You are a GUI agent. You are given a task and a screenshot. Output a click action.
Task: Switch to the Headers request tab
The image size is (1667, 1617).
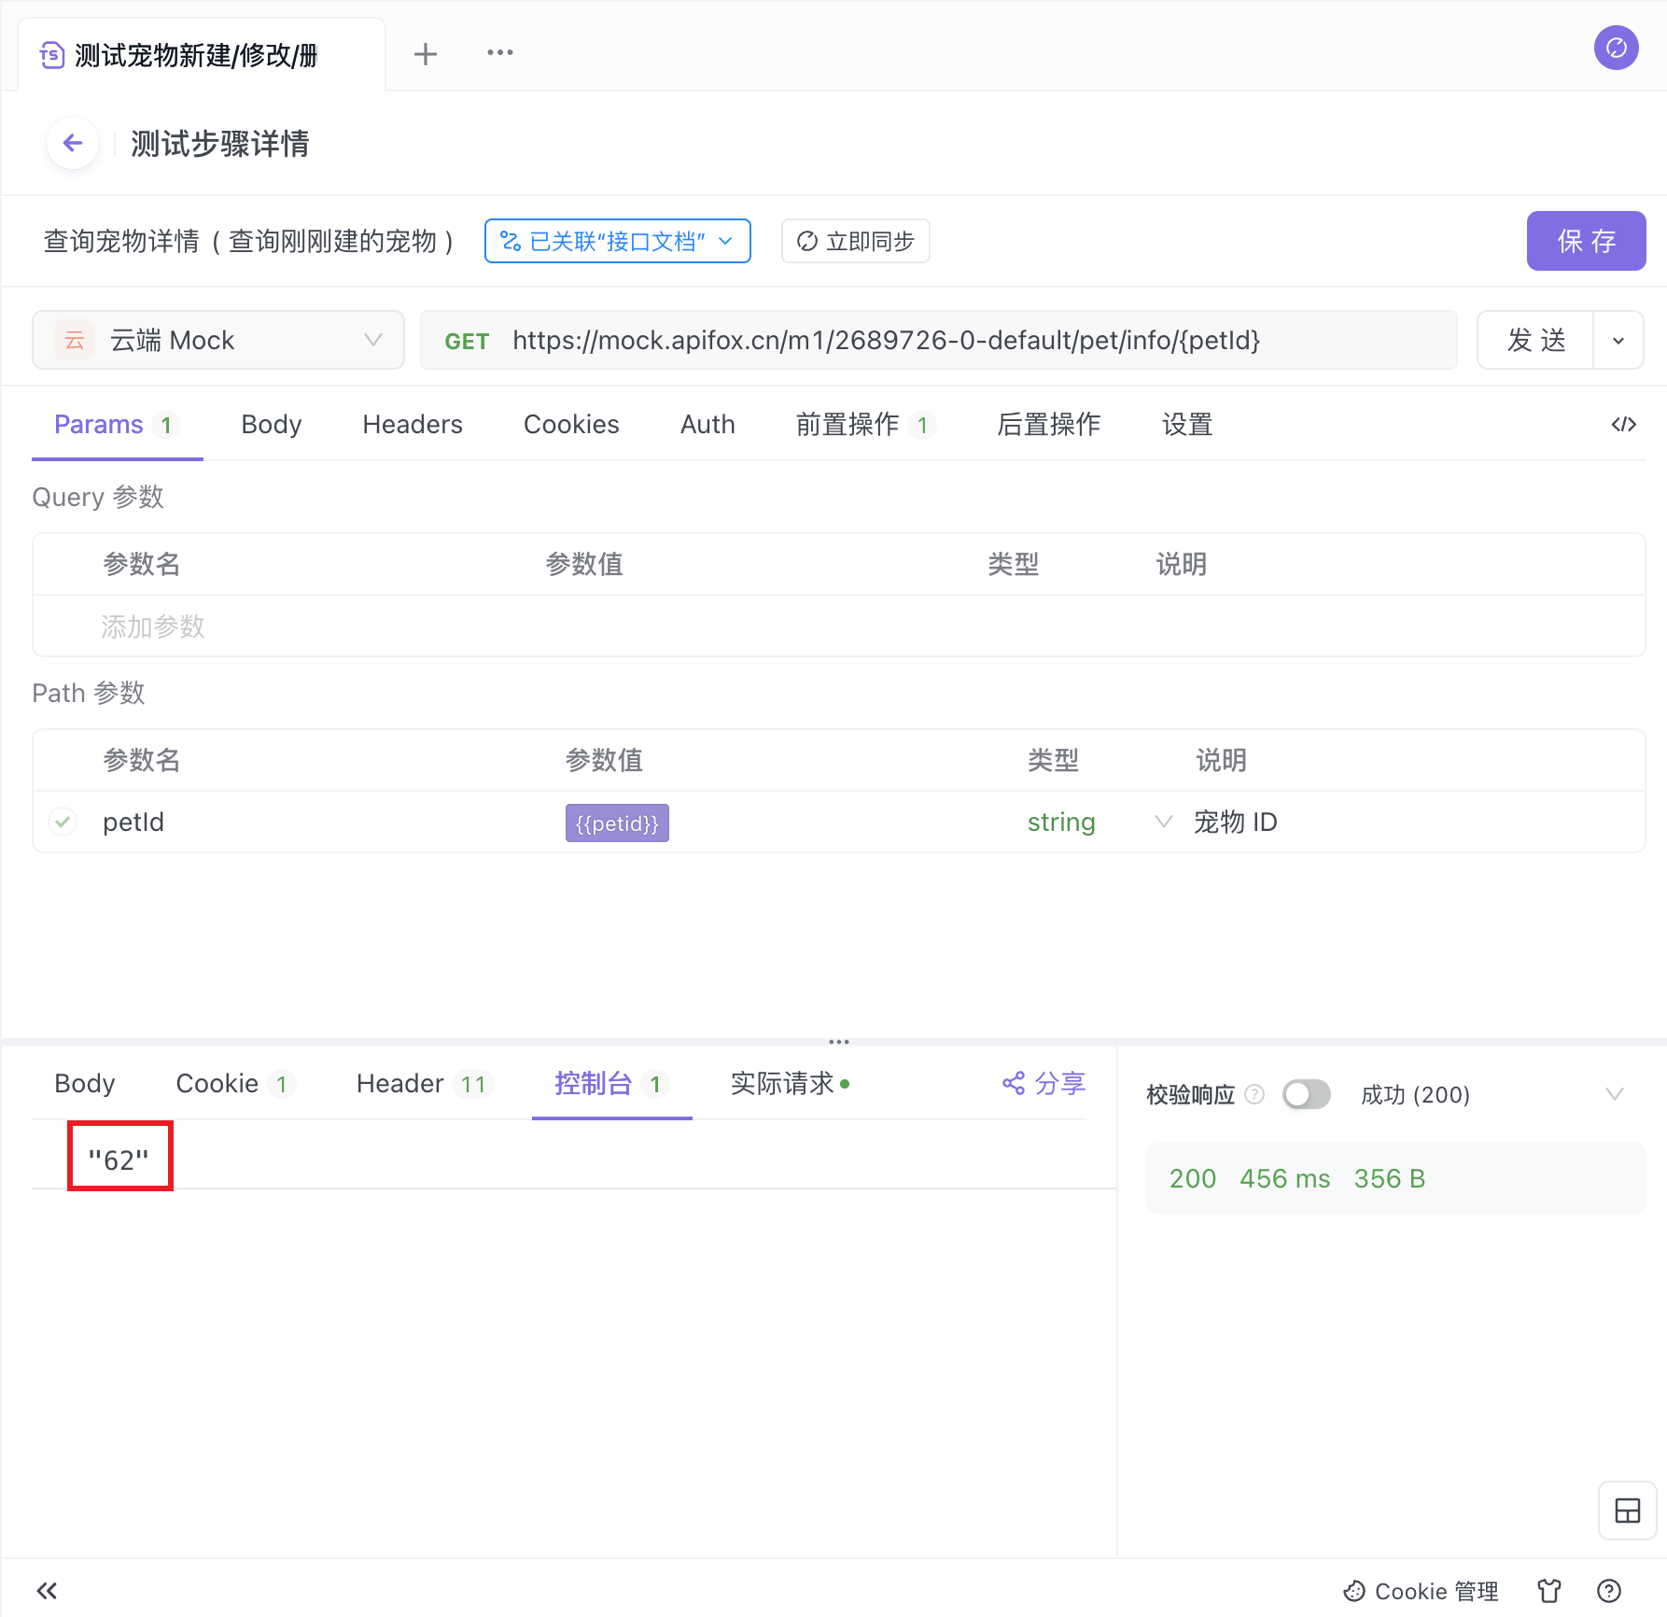[x=412, y=425]
